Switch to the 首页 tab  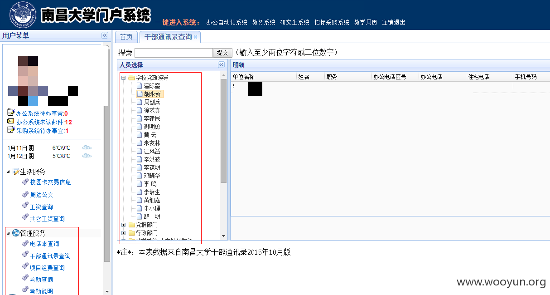pos(126,37)
